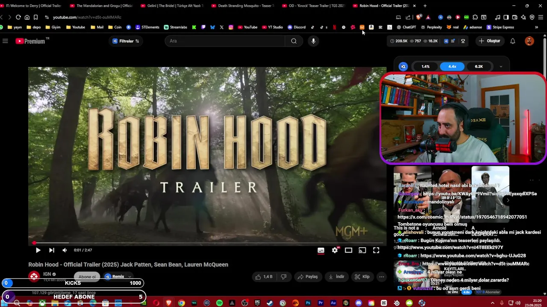Screen dimensions: 547x307
Task: Play the Robin Hood trailer
Action: coord(38,250)
